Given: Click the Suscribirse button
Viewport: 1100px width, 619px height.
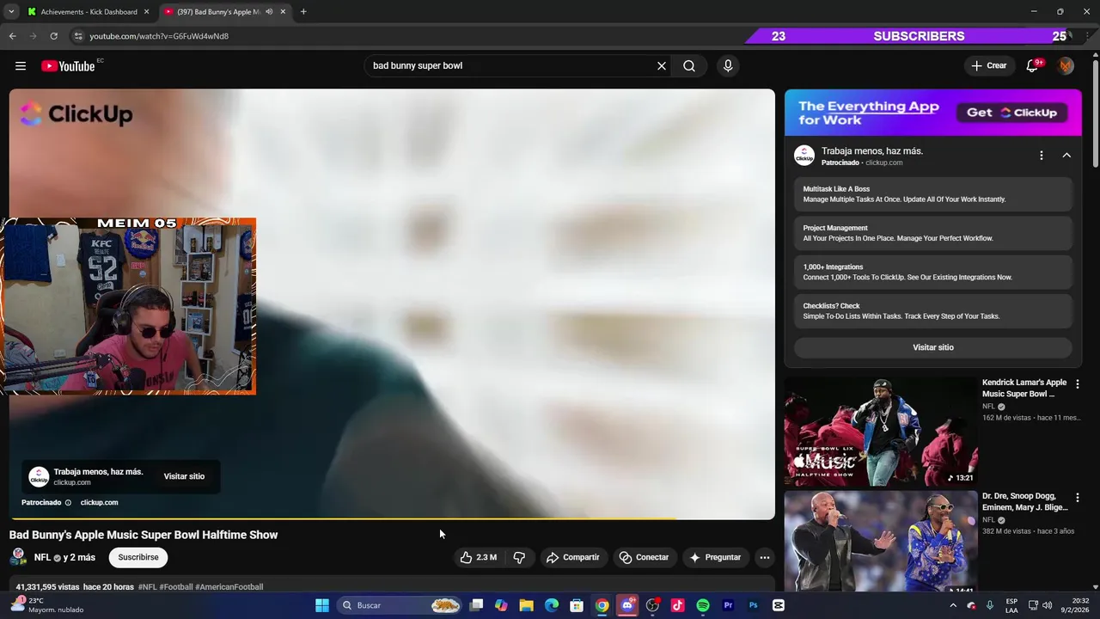Looking at the screenshot, I should coord(138,557).
